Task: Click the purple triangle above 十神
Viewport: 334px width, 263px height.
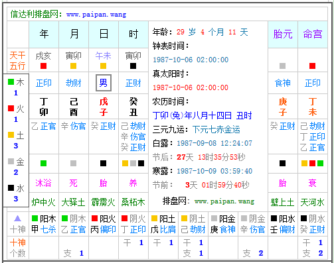Action: point(17,219)
